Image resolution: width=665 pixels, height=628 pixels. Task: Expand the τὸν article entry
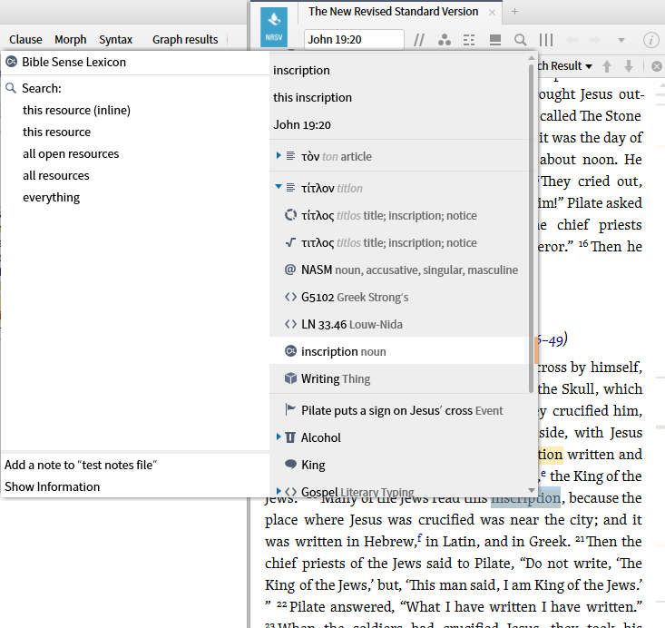(279, 156)
